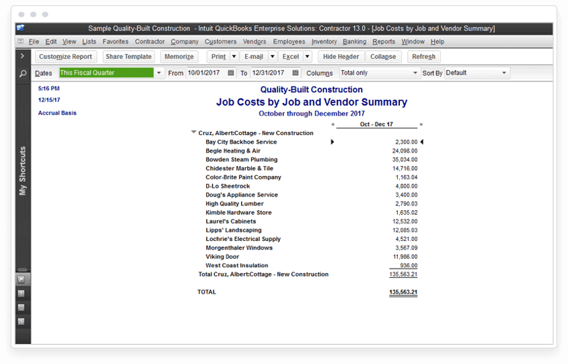Click Bowden Steam Plumbing amount 35,034.00
Screen dimensions: 568x364
click(x=405, y=159)
